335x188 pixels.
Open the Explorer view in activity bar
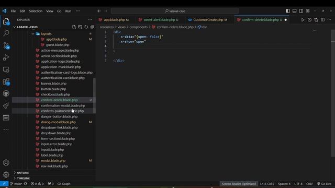point(6,21)
